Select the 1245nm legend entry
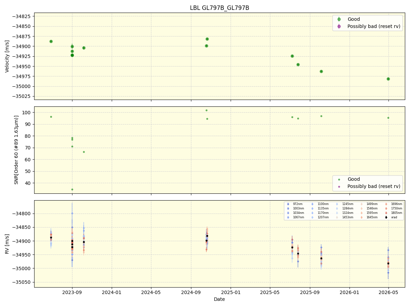Image resolution: width=410 pixels, height=307 pixels. point(344,204)
